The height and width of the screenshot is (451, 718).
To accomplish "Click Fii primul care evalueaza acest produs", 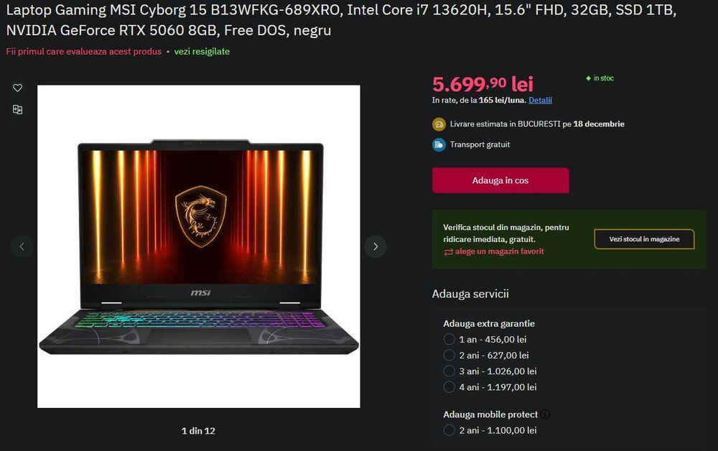I will click(x=84, y=51).
